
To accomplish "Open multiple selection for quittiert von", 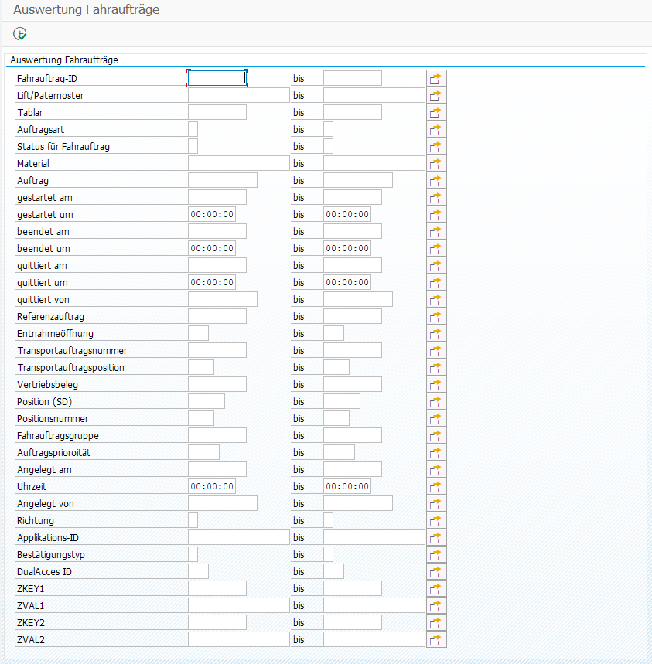I will 436,299.
